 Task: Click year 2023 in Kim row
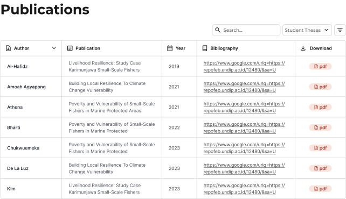coord(174,189)
